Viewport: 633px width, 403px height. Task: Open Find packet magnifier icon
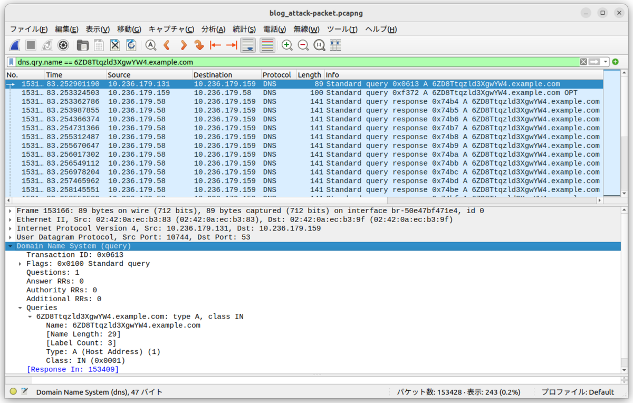[151, 45]
